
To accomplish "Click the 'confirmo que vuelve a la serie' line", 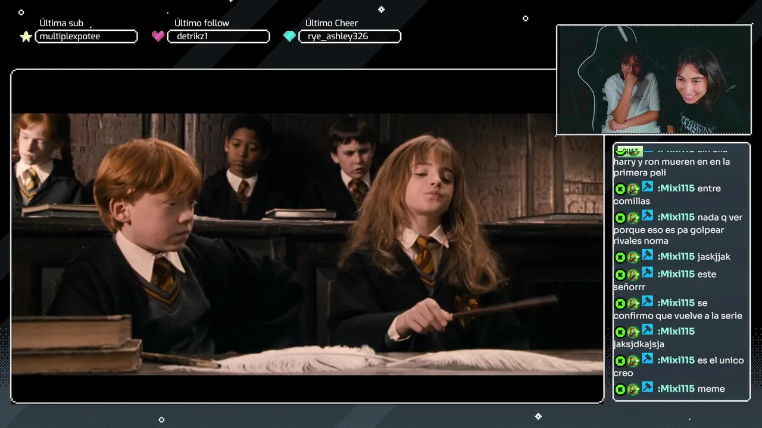I will tap(678, 316).
